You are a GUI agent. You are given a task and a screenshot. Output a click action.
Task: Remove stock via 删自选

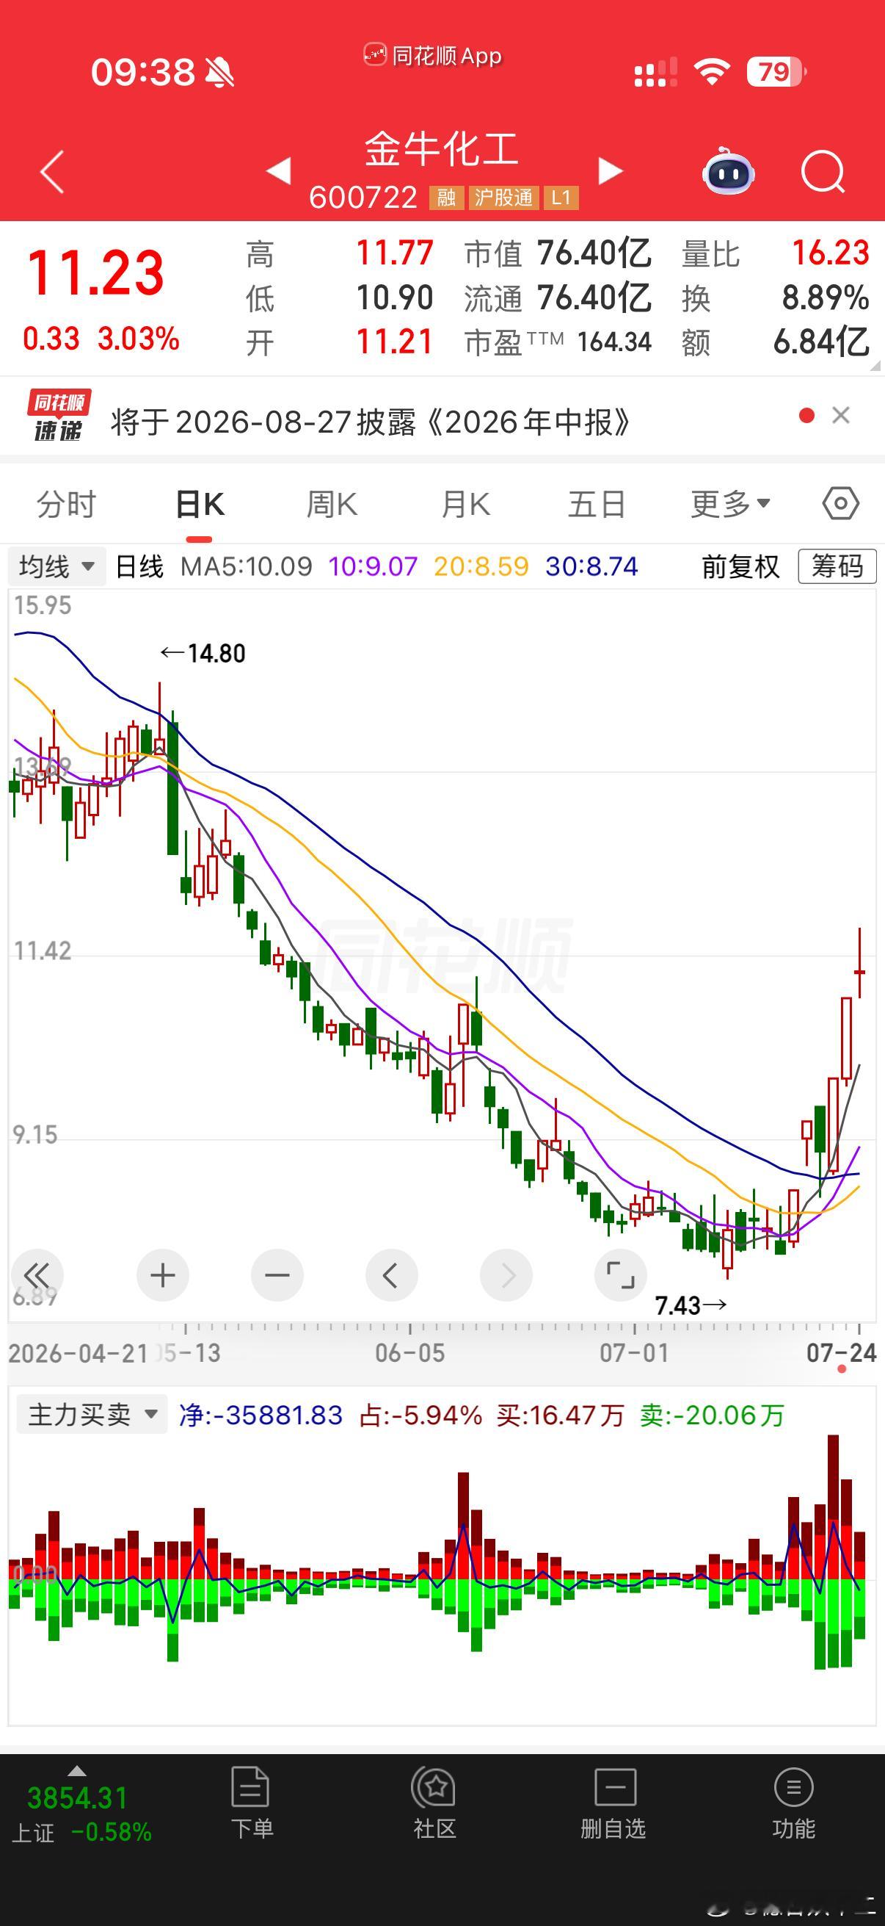click(613, 1803)
